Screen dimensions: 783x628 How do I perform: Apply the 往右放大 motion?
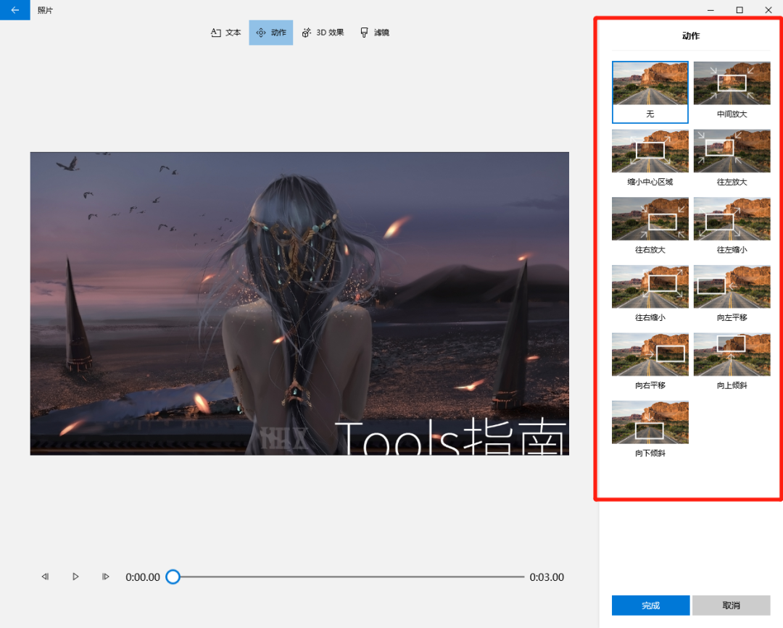[650, 227]
